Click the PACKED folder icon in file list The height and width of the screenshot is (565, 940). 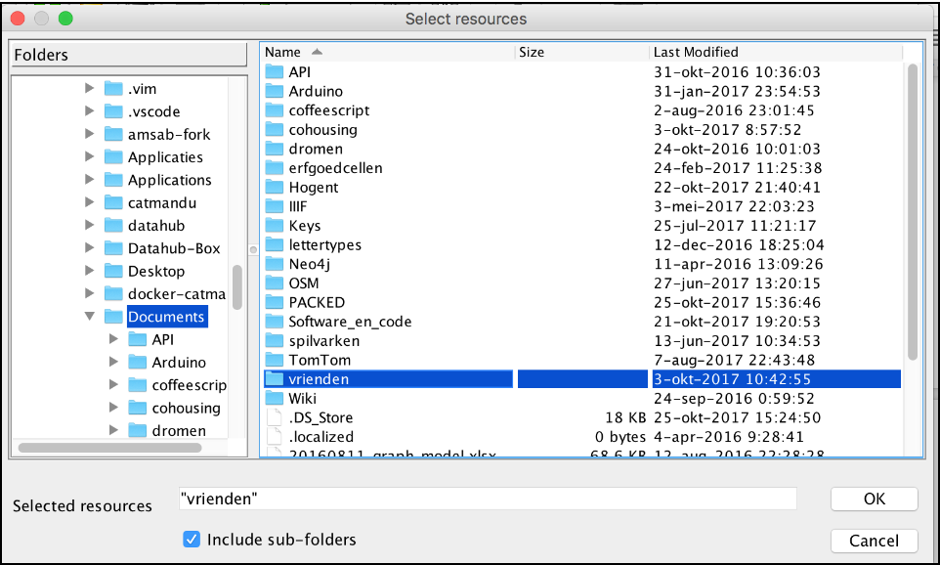pos(274,302)
